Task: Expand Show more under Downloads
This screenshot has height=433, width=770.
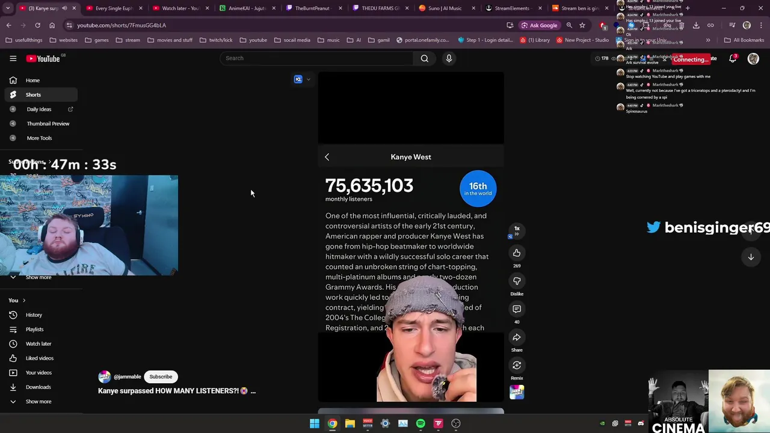Action: [x=38, y=401]
